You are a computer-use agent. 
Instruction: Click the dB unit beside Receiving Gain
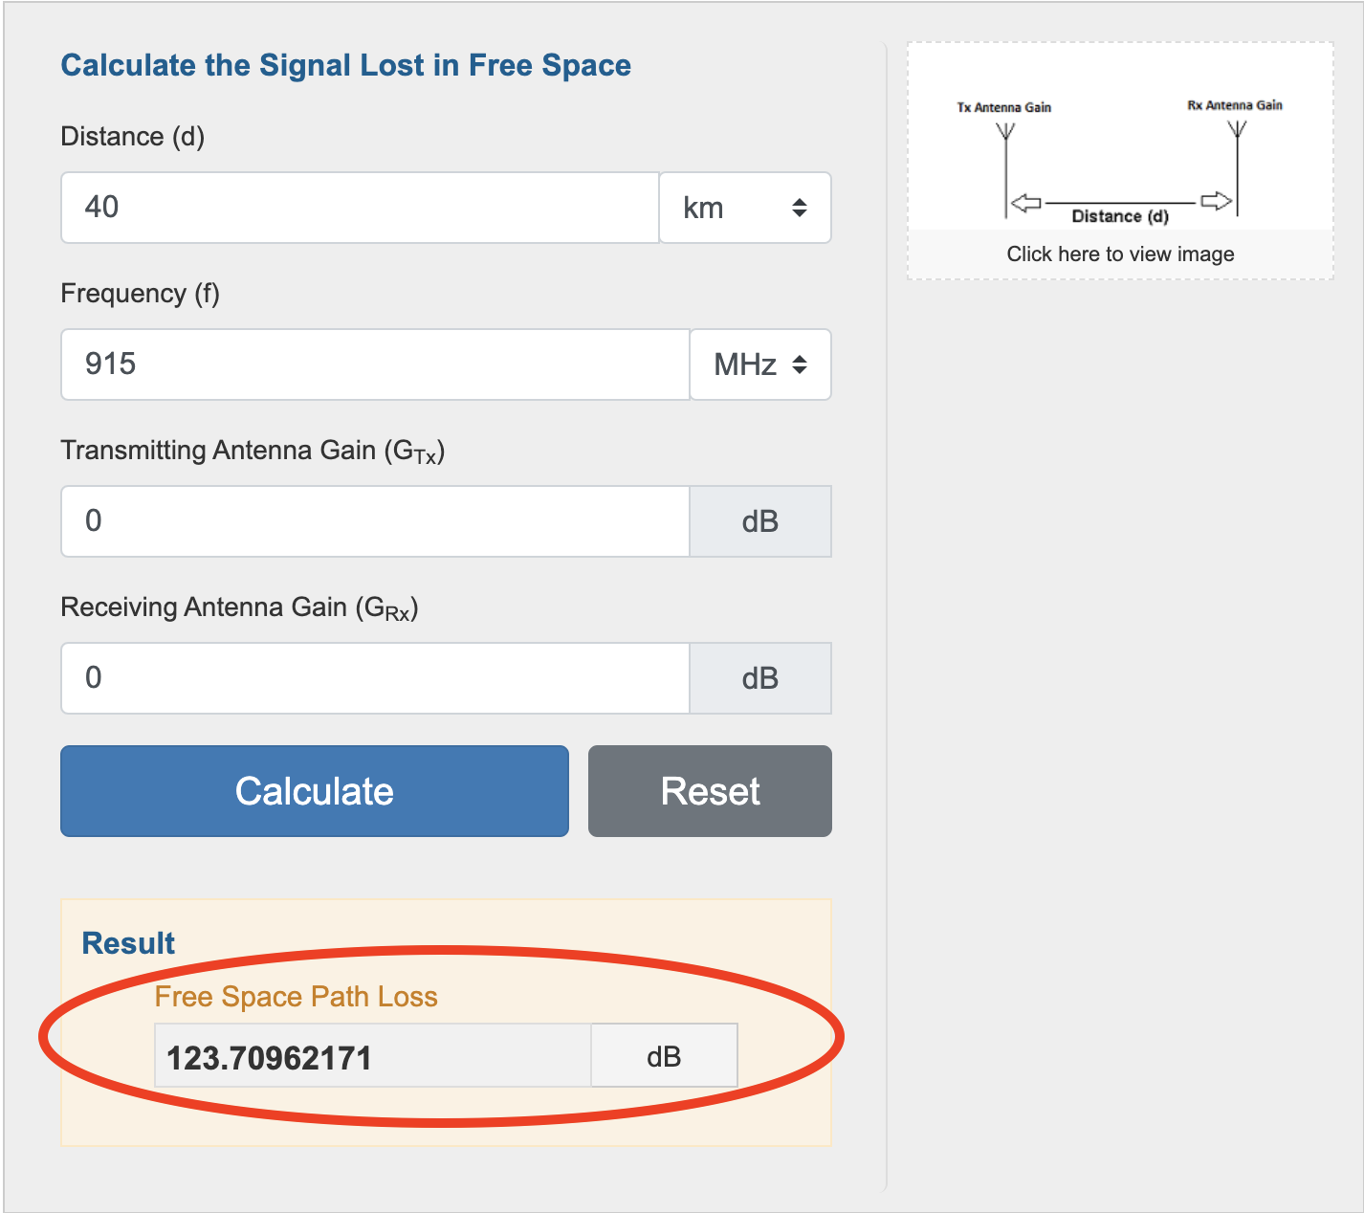coord(759,678)
